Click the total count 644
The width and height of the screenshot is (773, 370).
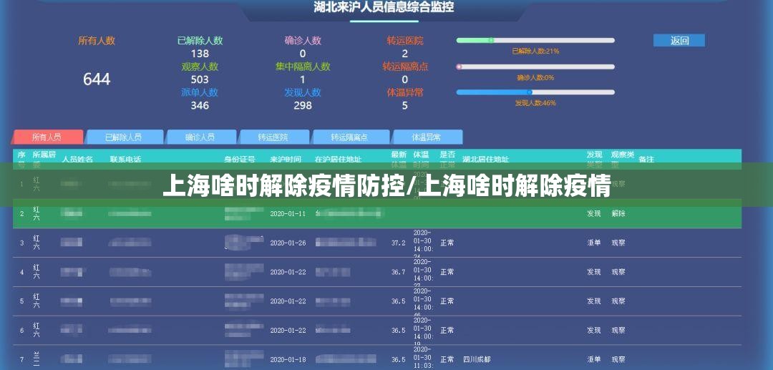[x=97, y=79]
